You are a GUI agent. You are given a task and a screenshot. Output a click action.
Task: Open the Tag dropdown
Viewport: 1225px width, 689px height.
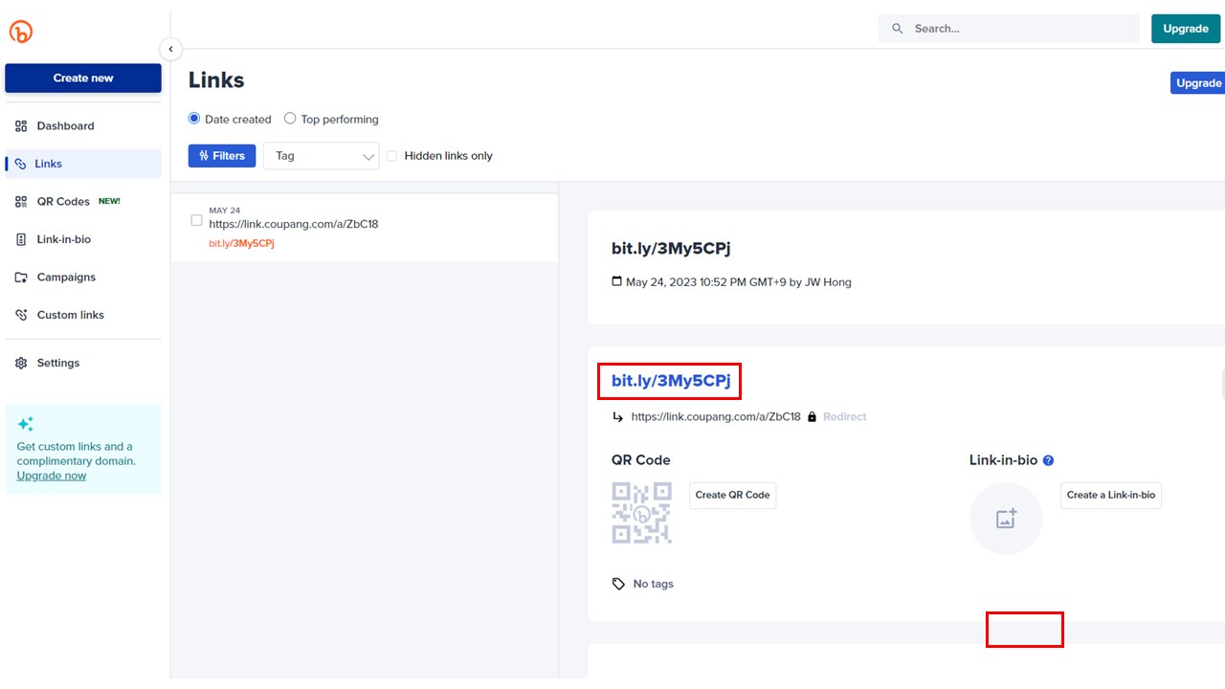322,156
